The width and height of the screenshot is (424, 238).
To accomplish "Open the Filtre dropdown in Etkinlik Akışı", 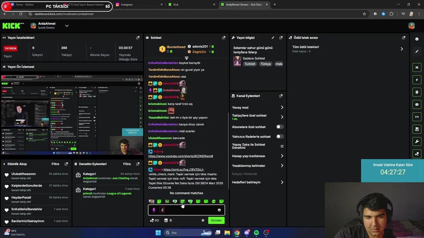I will [55, 164].
